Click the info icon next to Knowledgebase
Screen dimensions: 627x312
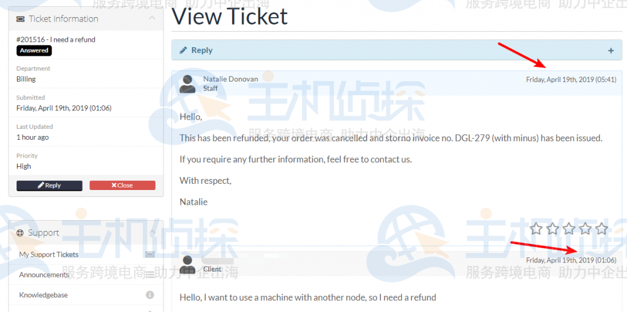pyautogui.click(x=150, y=295)
